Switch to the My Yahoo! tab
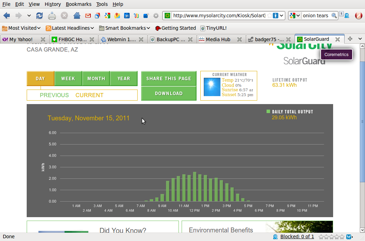365x241 pixels. [x=20, y=39]
